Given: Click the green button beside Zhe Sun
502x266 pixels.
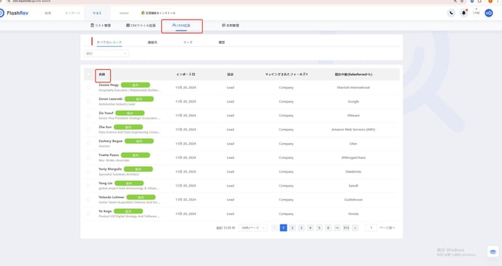Looking at the screenshot, I should point(128,127).
